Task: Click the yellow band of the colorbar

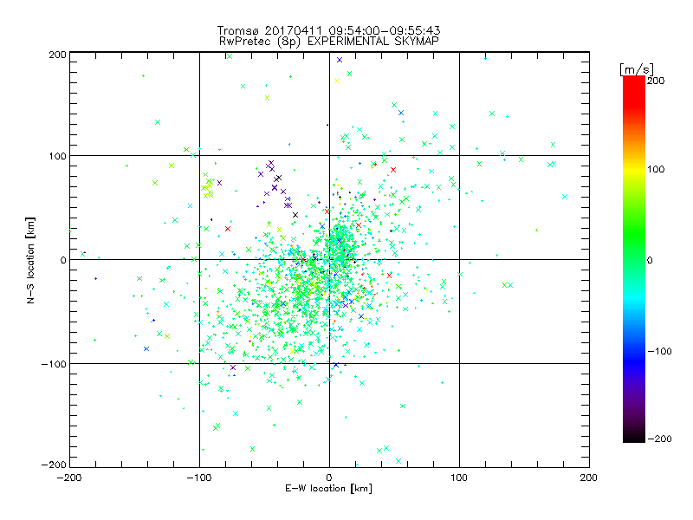Action: (x=634, y=169)
